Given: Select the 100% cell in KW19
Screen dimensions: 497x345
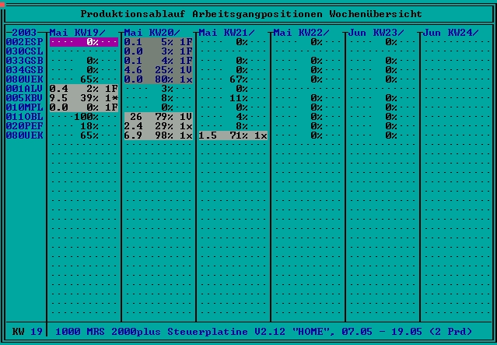Looking at the screenshot, I should tap(84, 117).
